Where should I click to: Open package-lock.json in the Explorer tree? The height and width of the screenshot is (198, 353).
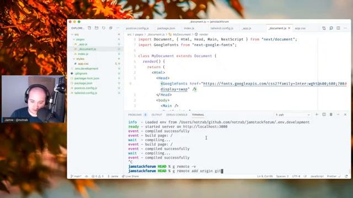pyautogui.click(x=87, y=78)
